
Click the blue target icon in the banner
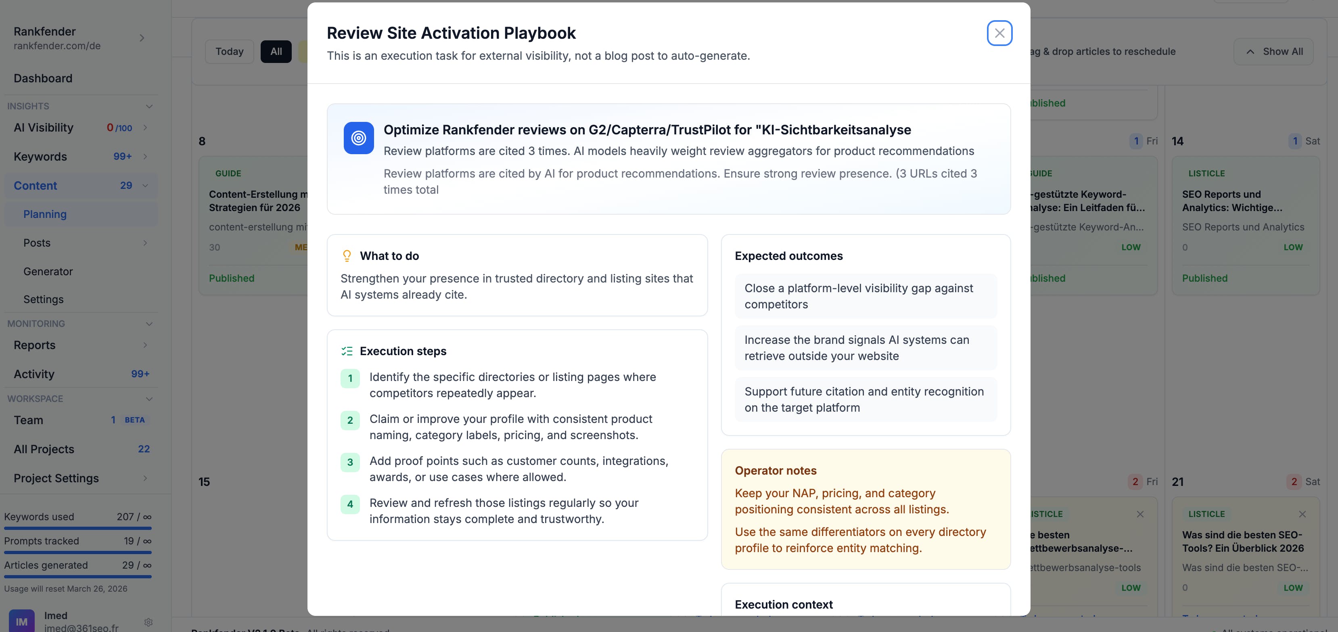point(358,138)
